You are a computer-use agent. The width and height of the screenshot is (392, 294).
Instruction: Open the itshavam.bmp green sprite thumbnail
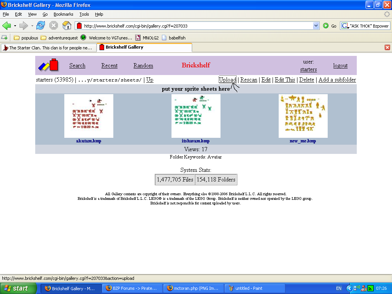coord(196,116)
